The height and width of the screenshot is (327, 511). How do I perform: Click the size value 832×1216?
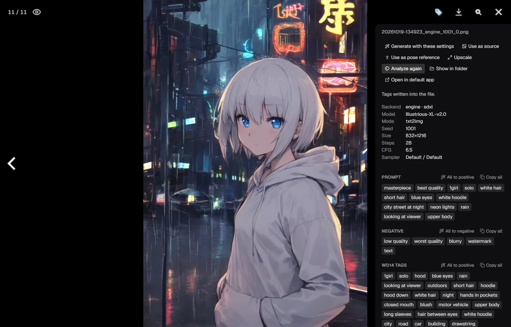coord(416,136)
